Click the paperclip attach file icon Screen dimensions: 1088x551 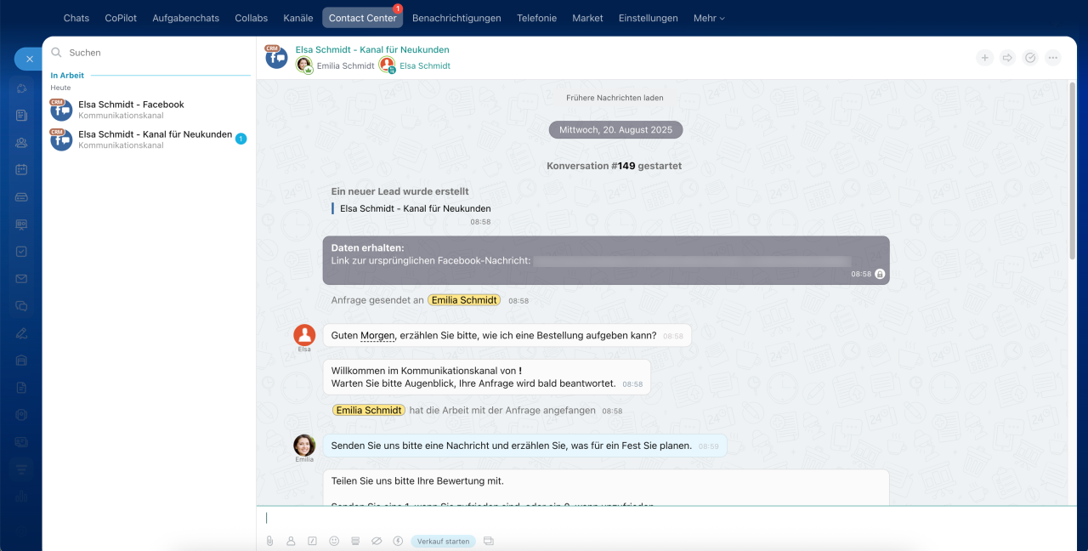[269, 541]
